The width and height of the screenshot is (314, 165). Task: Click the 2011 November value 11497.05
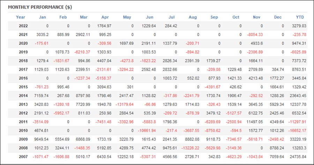255,122
